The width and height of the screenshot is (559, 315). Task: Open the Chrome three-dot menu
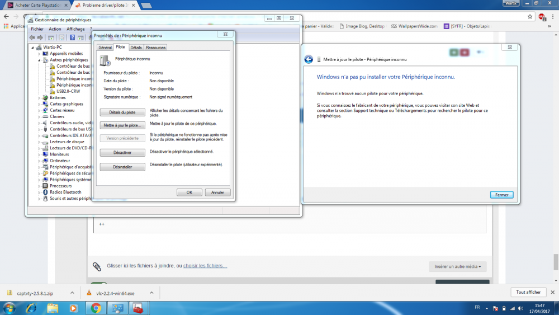click(552, 16)
